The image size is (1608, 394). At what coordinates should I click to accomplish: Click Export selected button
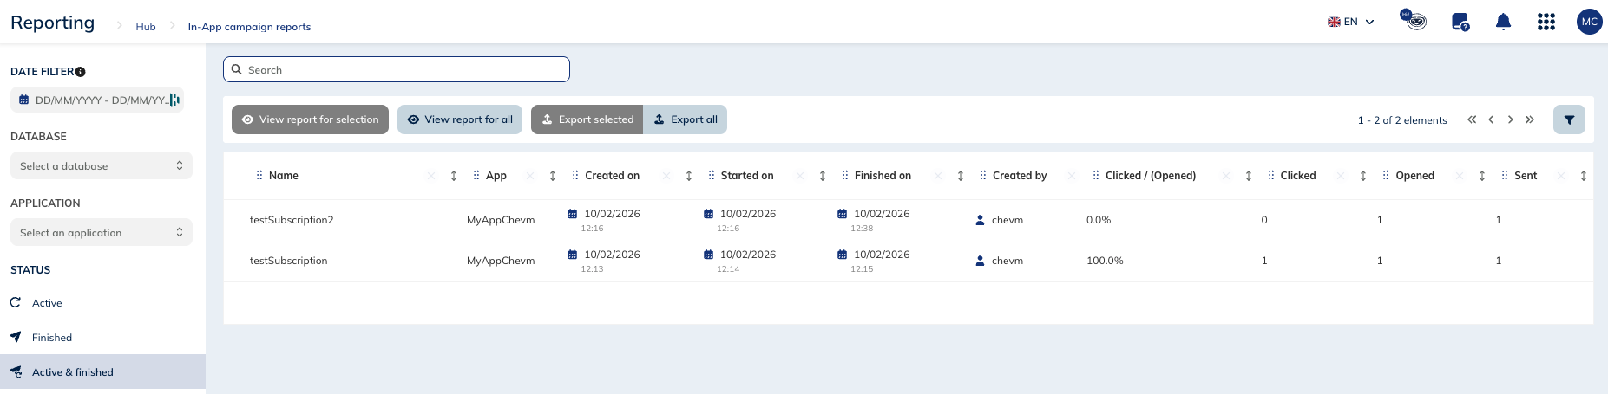[587, 119]
